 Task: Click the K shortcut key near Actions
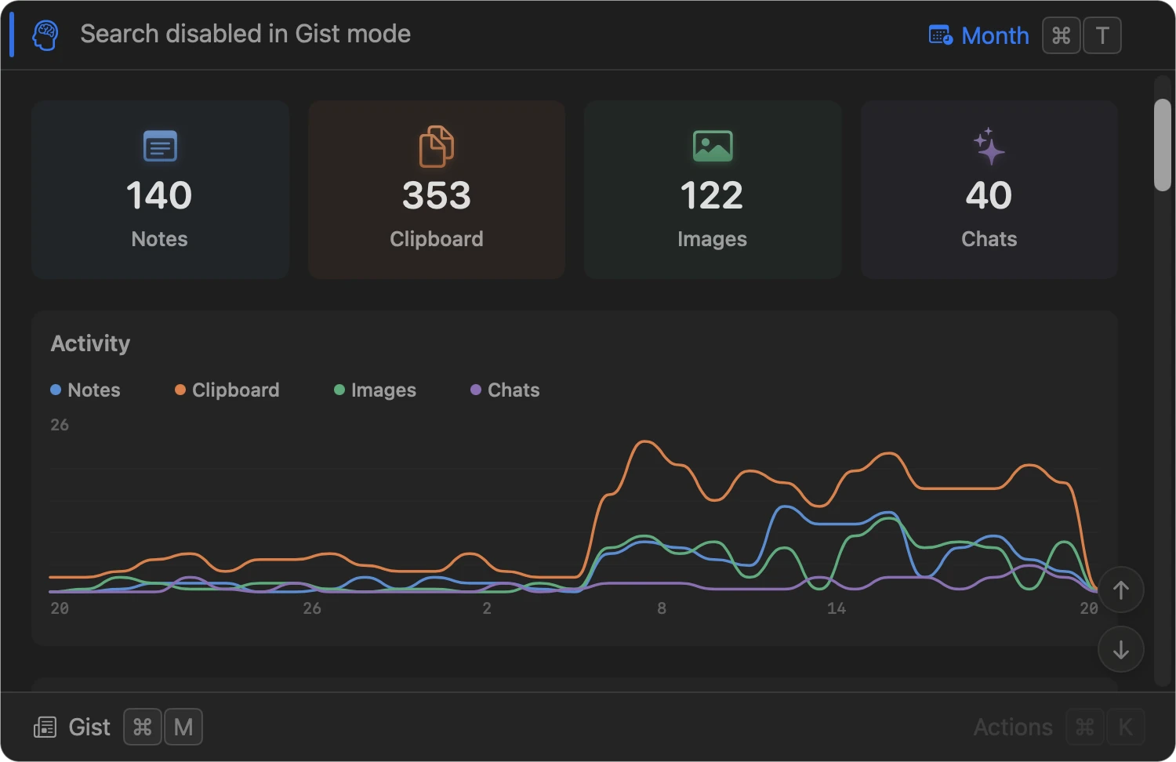[x=1126, y=727]
